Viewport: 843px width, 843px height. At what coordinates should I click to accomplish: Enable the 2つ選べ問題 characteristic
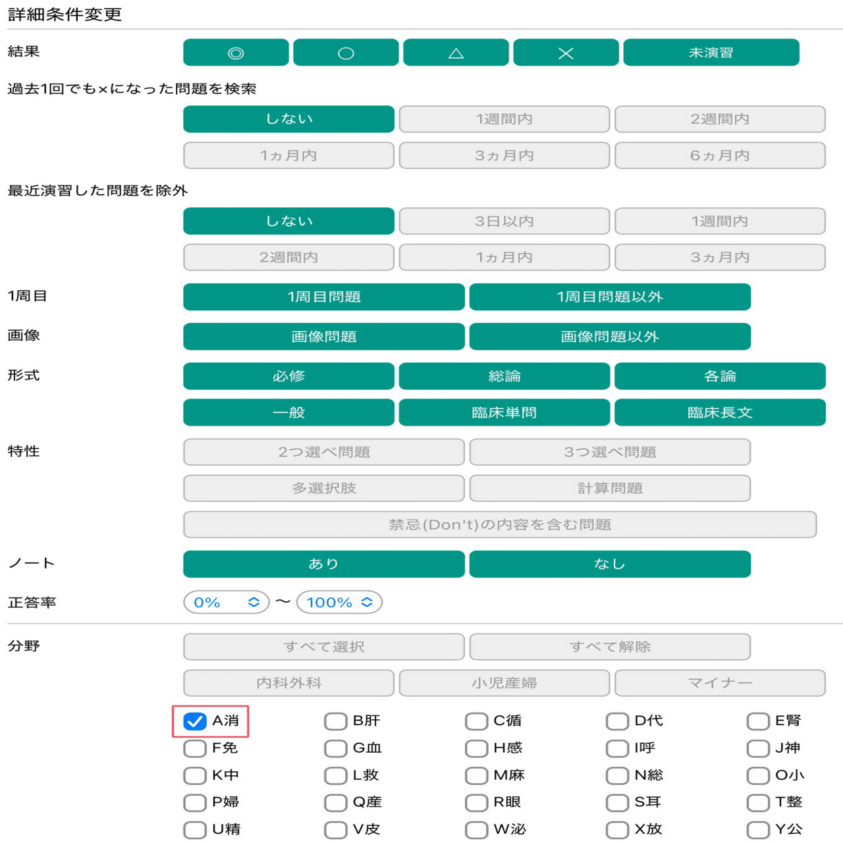[x=324, y=452]
